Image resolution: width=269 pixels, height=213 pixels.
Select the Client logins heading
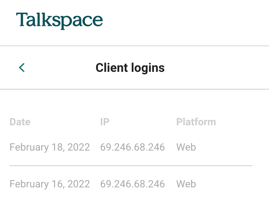point(130,68)
